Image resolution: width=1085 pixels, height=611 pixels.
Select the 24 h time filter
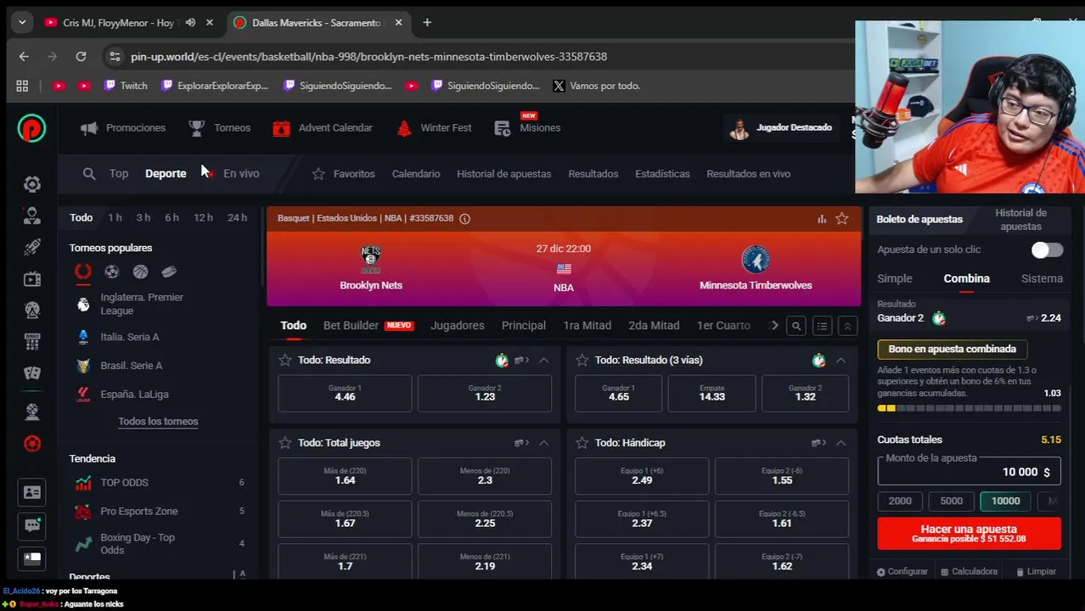237,218
